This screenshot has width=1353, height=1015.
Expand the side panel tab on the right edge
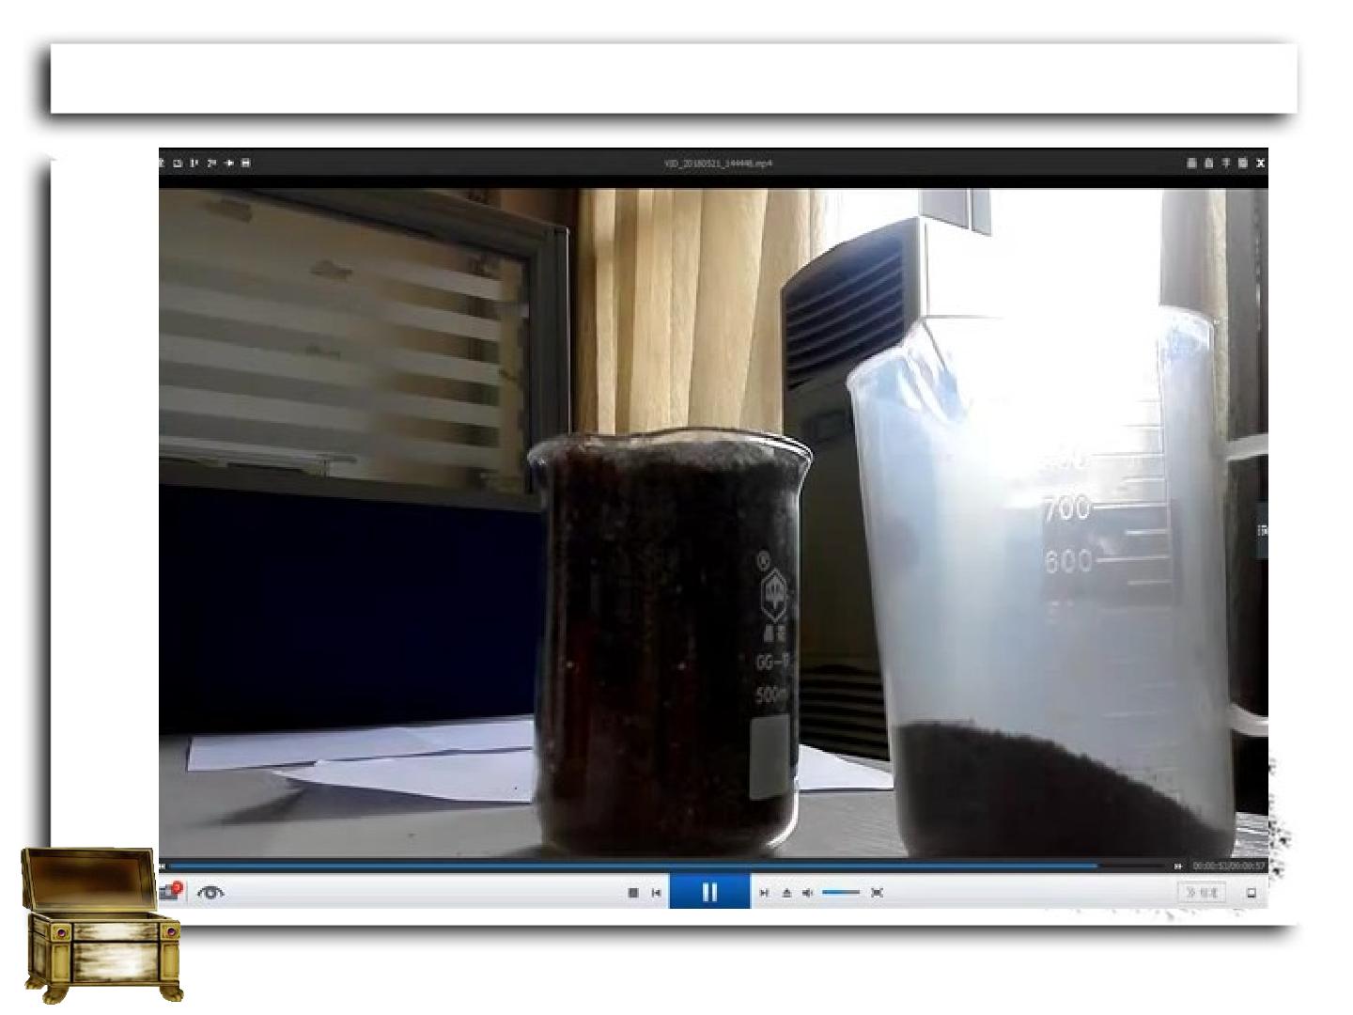1263,531
